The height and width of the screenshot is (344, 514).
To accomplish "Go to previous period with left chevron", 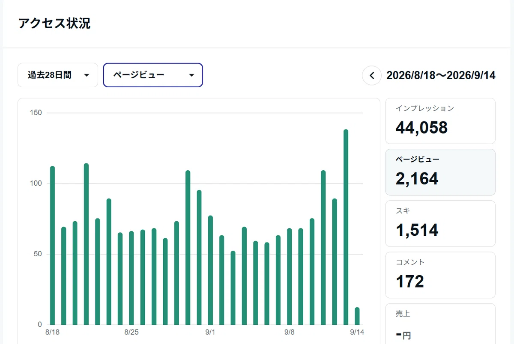I will coord(372,76).
